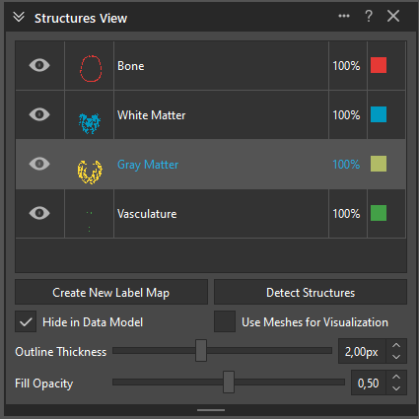Uncheck Hide in Data Model checkbox
419x419 pixels.
click(26, 321)
